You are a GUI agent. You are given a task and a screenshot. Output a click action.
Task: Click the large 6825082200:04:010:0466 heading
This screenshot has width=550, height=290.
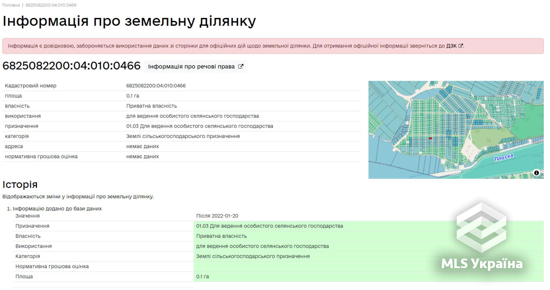pos(71,66)
